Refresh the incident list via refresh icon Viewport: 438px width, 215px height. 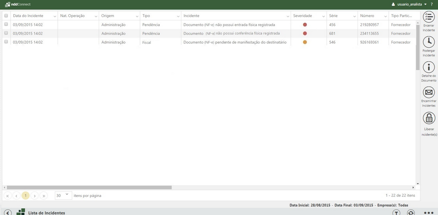tap(411, 212)
